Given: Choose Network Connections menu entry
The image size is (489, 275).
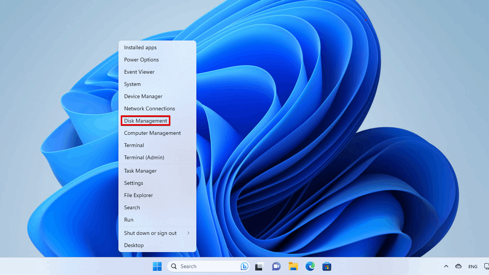Looking at the screenshot, I should point(157,108).
